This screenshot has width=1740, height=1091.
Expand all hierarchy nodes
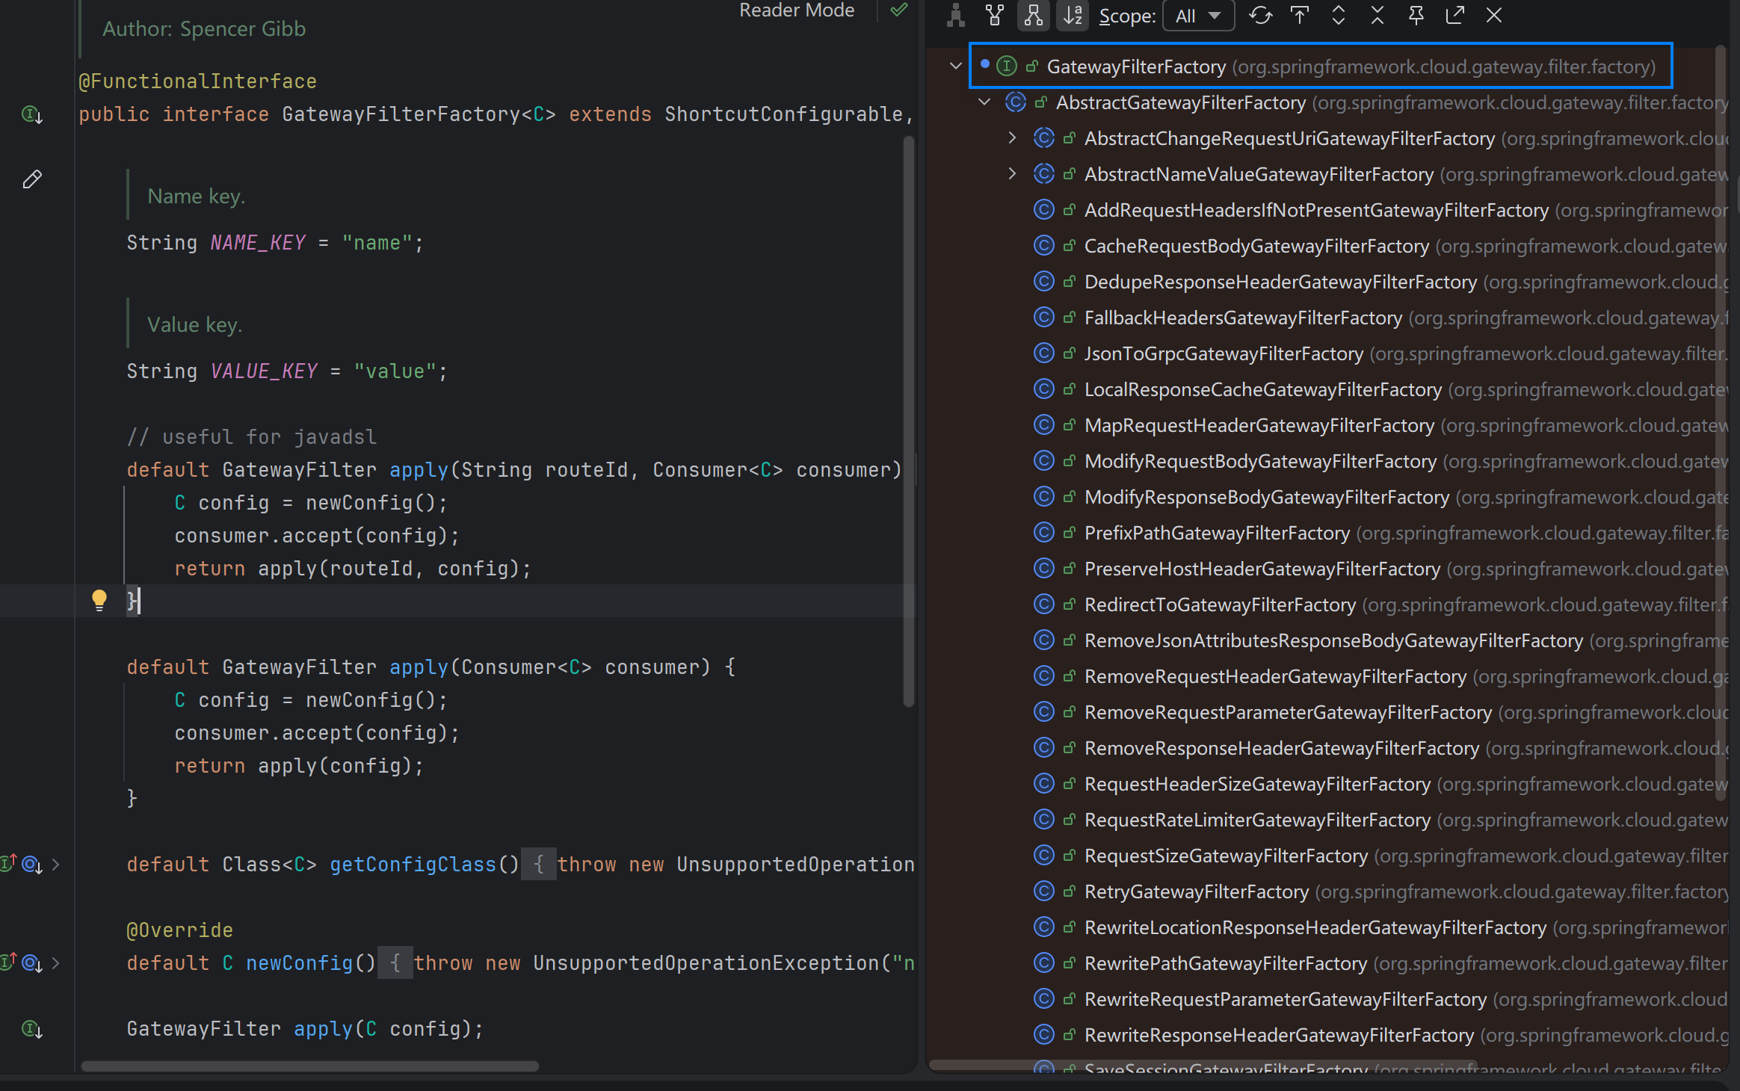(1339, 16)
